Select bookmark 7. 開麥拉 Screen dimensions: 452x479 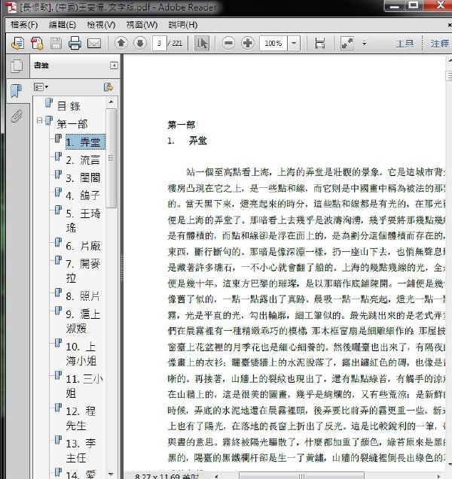(x=83, y=271)
